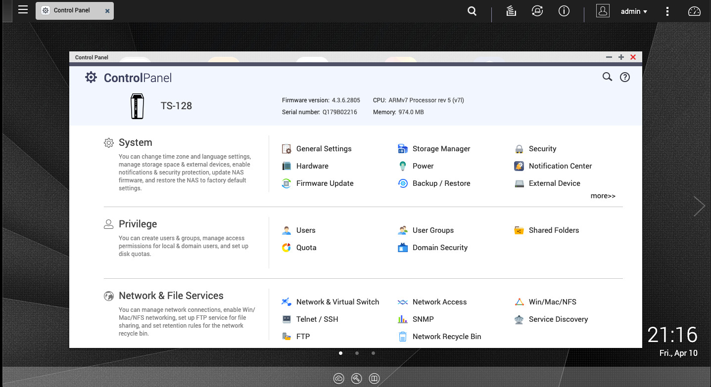Image resolution: width=711 pixels, height=387 pixels.
Task: Open the Network Access icon
Action: point(403,302)
